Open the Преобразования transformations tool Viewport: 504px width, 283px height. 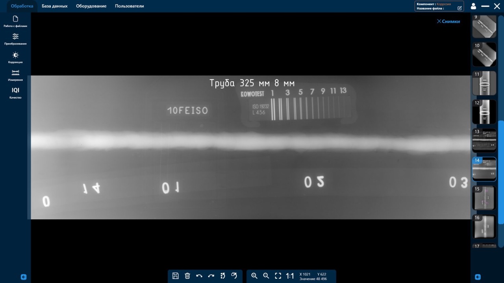(x=15, y=39)
